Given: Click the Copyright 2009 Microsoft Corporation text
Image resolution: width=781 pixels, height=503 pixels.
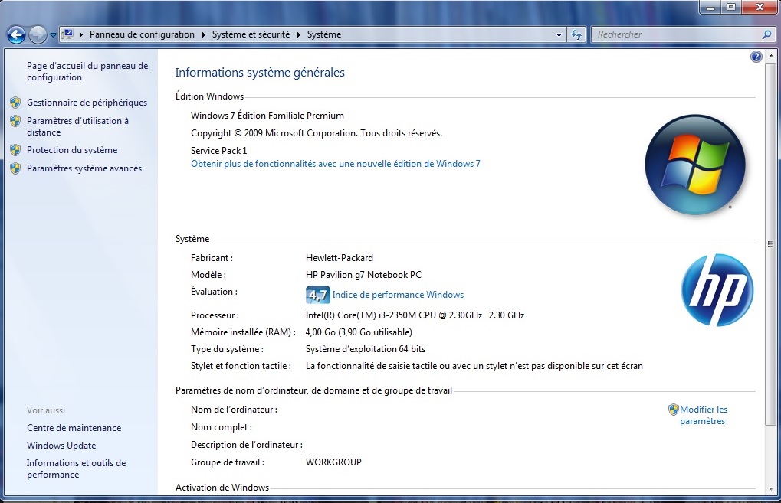Looking at the screenshot, I should click(317, 133).
